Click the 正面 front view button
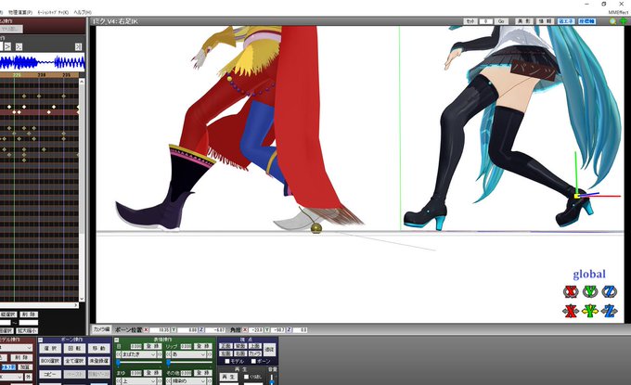The width and height of the screenshot is (631, 385). [226, 346]
